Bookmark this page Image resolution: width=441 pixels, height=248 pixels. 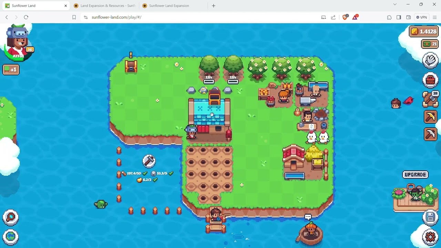point(74,17)
